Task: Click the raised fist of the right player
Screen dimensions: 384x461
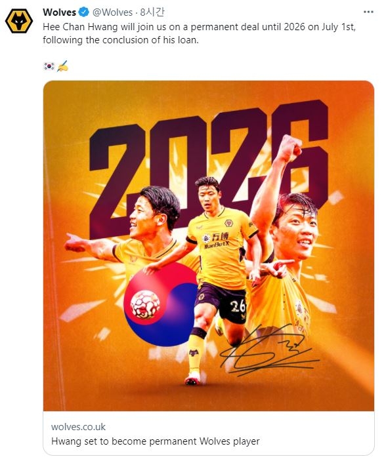Action: coord(290,148)
